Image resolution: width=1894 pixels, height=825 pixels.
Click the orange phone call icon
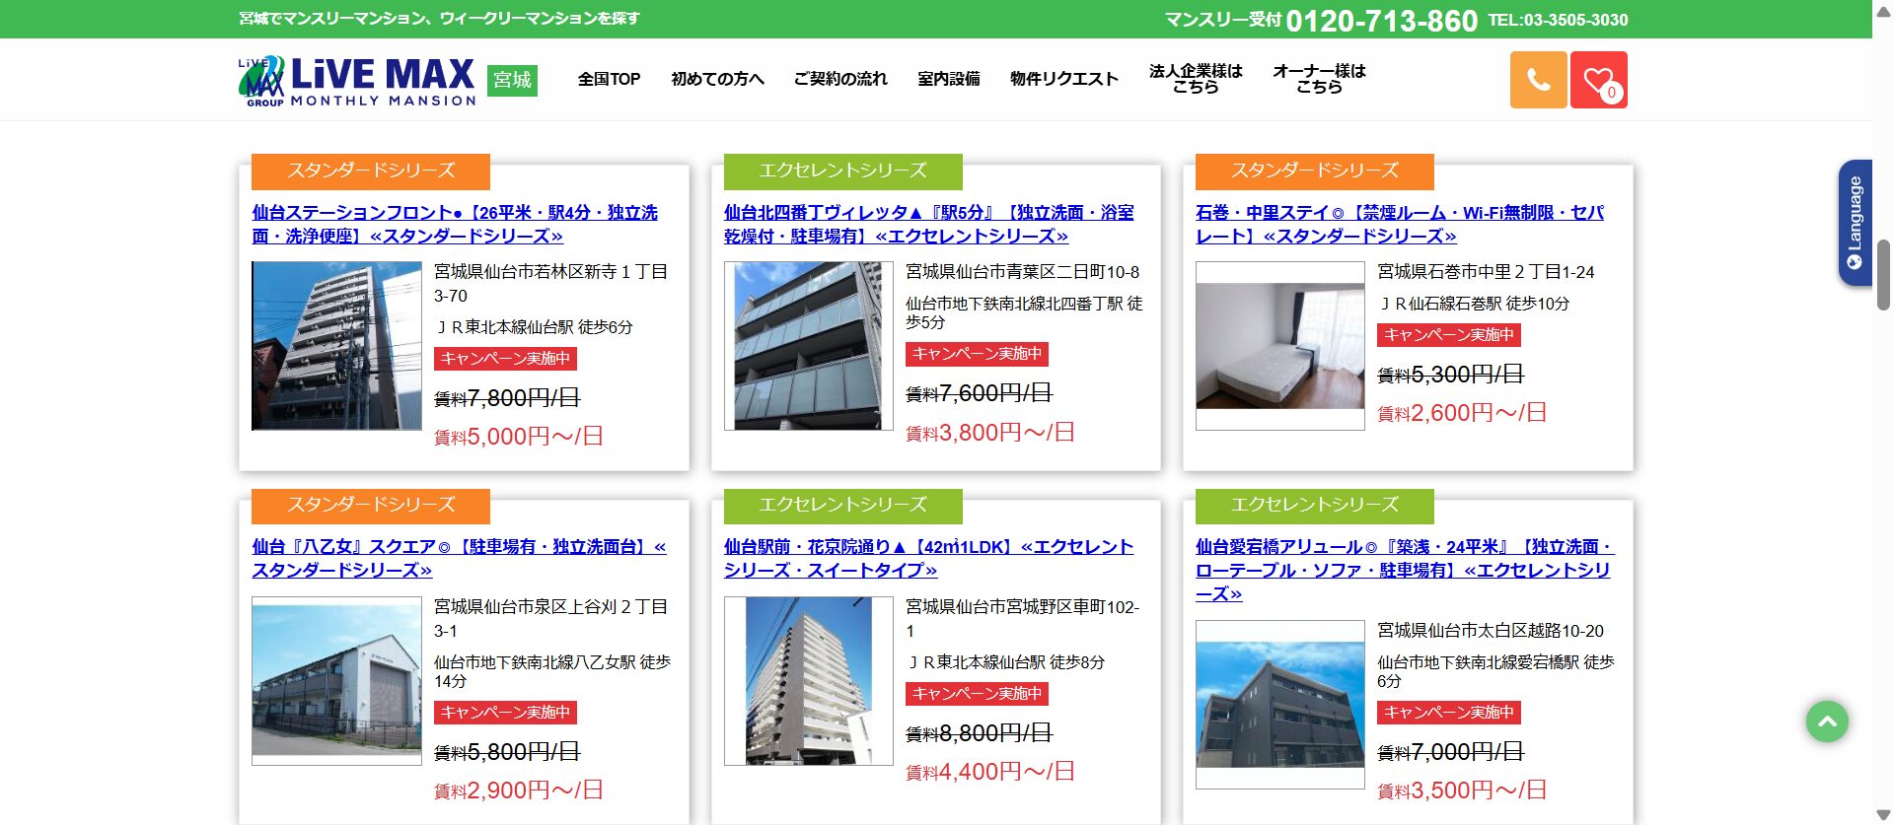click(1538, 80)
